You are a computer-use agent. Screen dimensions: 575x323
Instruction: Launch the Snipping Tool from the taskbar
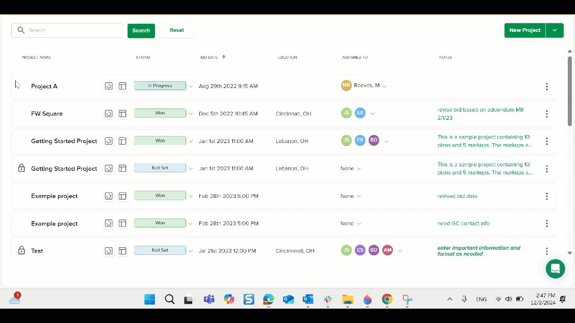(x=407, y=299)
